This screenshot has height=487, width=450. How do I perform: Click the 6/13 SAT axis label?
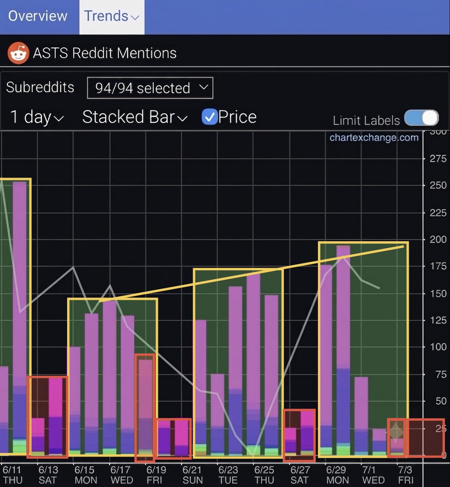[48, 475]
